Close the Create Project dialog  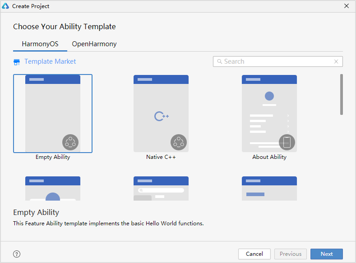(346, 6)
